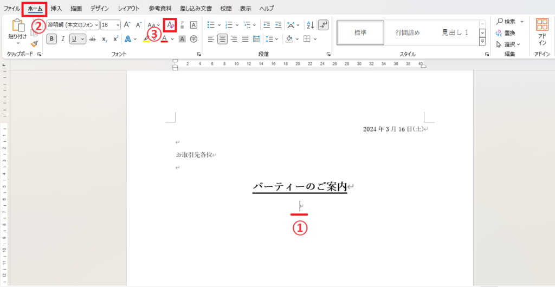The height and width of the screenshot is (287, 555).
Task: Expand the borders dropdown arrow
Action: coord(315,39)
